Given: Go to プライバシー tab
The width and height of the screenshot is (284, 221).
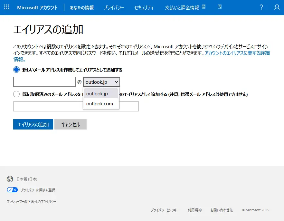Looking at the screenshot, I should click(x=114, y=7).
